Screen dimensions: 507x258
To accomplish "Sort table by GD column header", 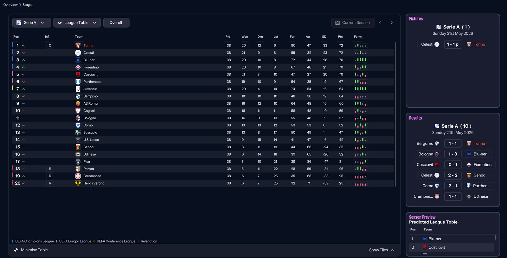I will click(324, 37).
